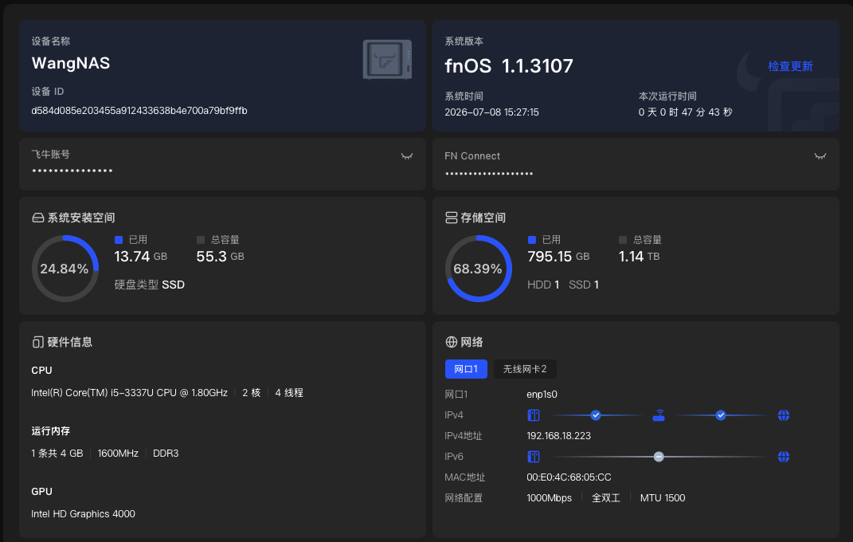The height and width of the screenshot is (542, 853).
Task: Select the 网口1 network tab
Action: [x=466, y=369]
